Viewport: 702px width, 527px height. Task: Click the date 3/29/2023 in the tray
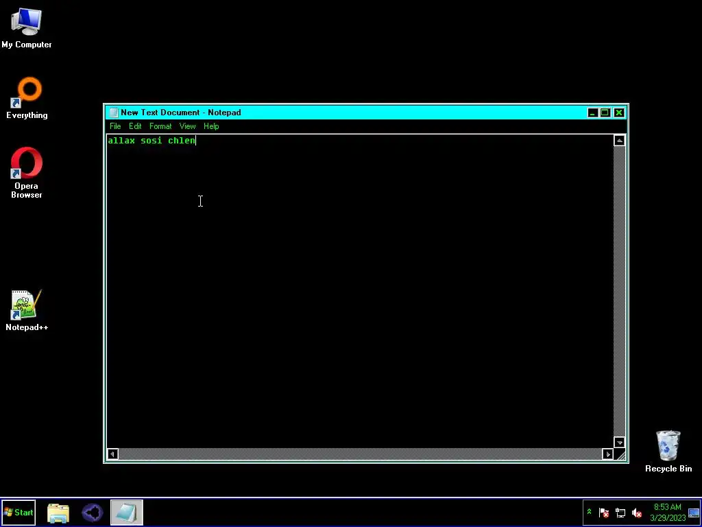tap(668, 518)
